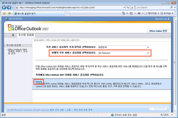The height and width of the screenshot is (118, 178).
Task: Click the 100% zoom level button
Action: coord(165,115)
